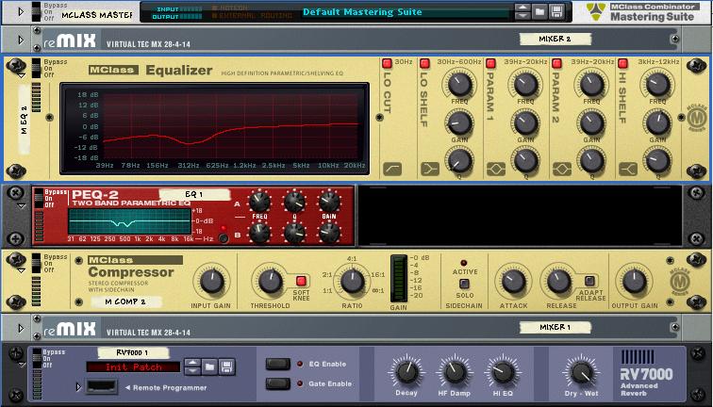The image size is (713, 407).
Task: Step through RV7000 patches with arrow buttons
Action: point(192,366)
